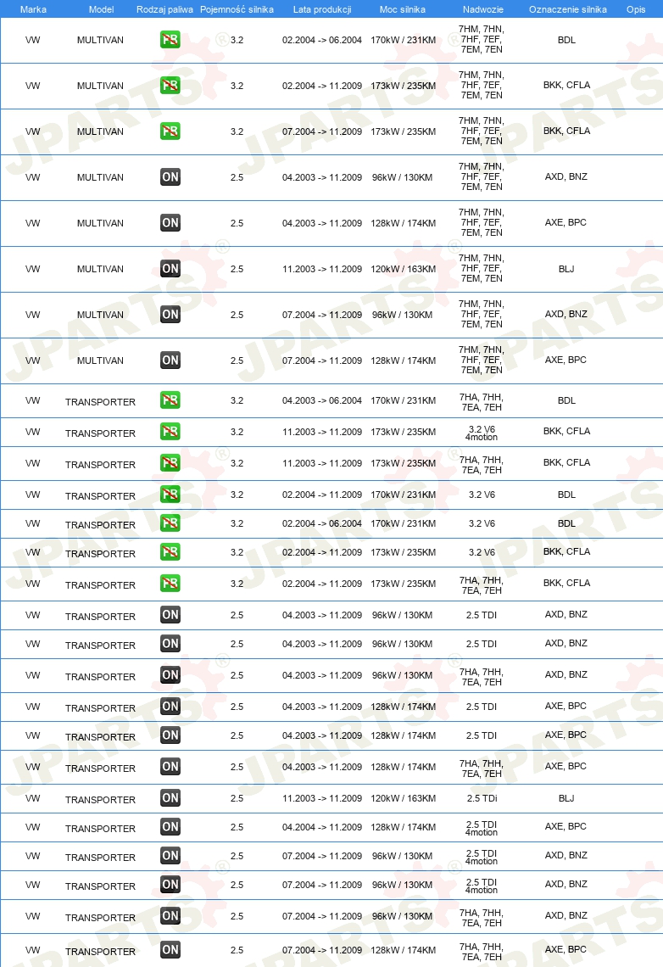
Task: Click the Lata produkcji column header
Action: tap(322, 9)
